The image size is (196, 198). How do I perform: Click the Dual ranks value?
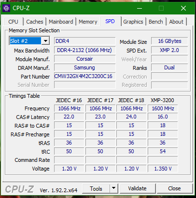(169, 67)
